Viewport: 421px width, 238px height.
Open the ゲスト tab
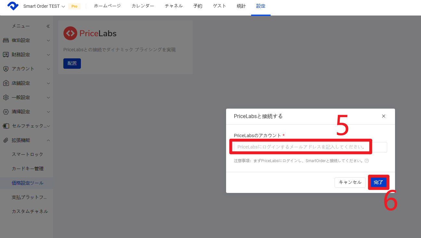(x=220, y=6)
